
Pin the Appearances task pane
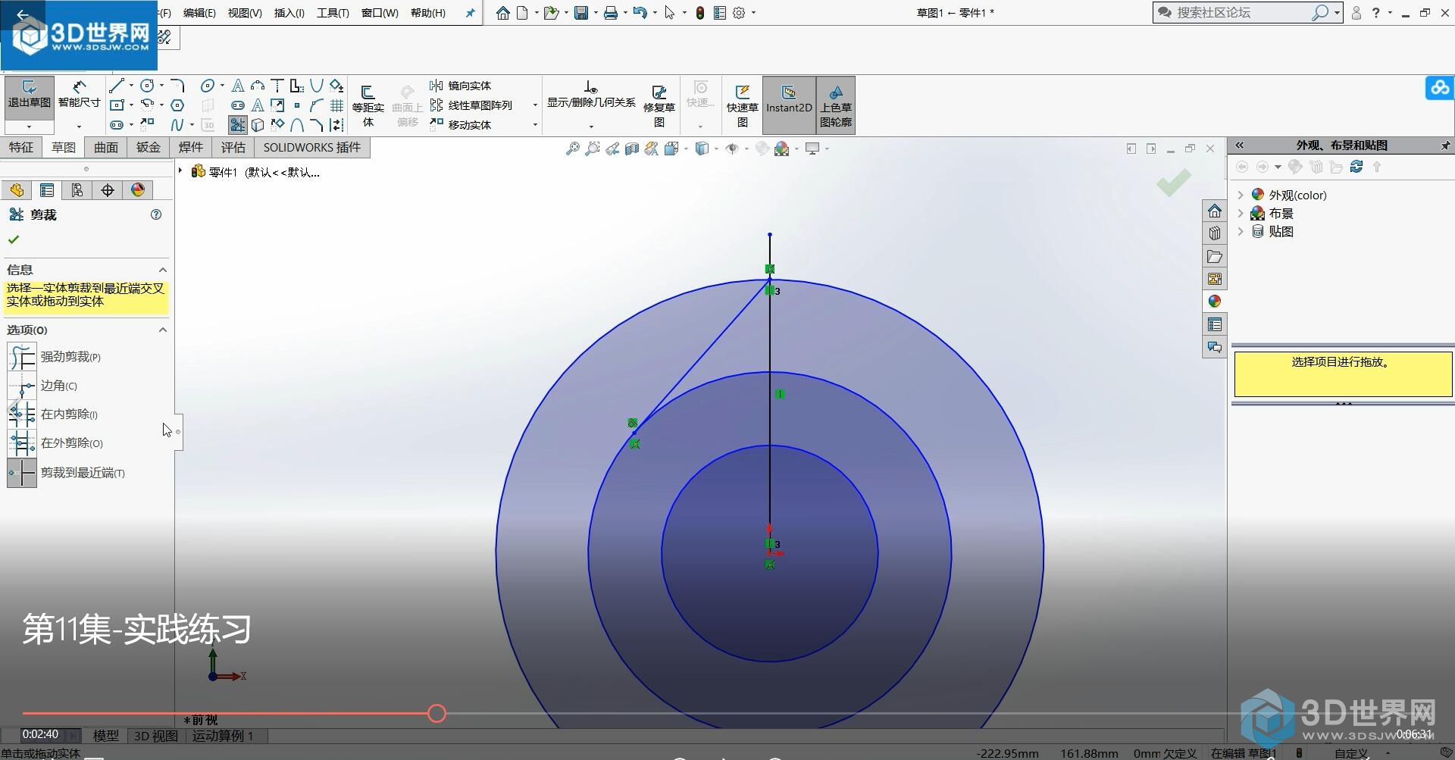coord(1445,145)
